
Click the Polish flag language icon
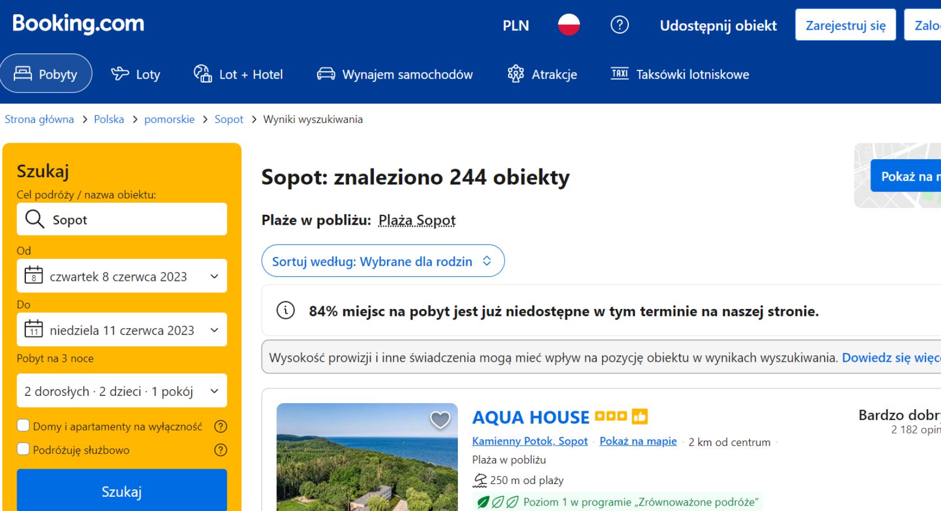(x=569, y=25)
